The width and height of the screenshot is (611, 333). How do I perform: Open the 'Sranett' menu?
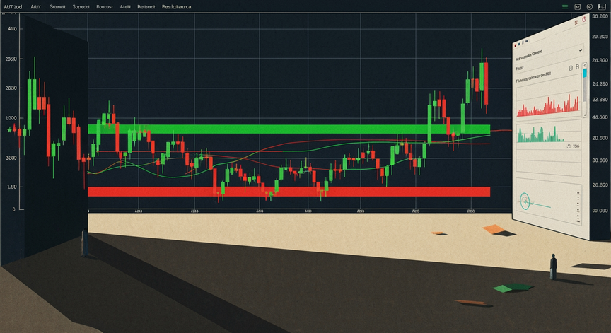58,7
